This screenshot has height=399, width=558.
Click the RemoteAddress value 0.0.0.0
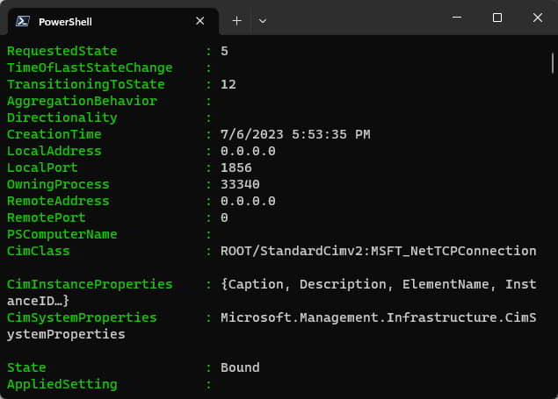pyautogui.click(x=248, y=201)
